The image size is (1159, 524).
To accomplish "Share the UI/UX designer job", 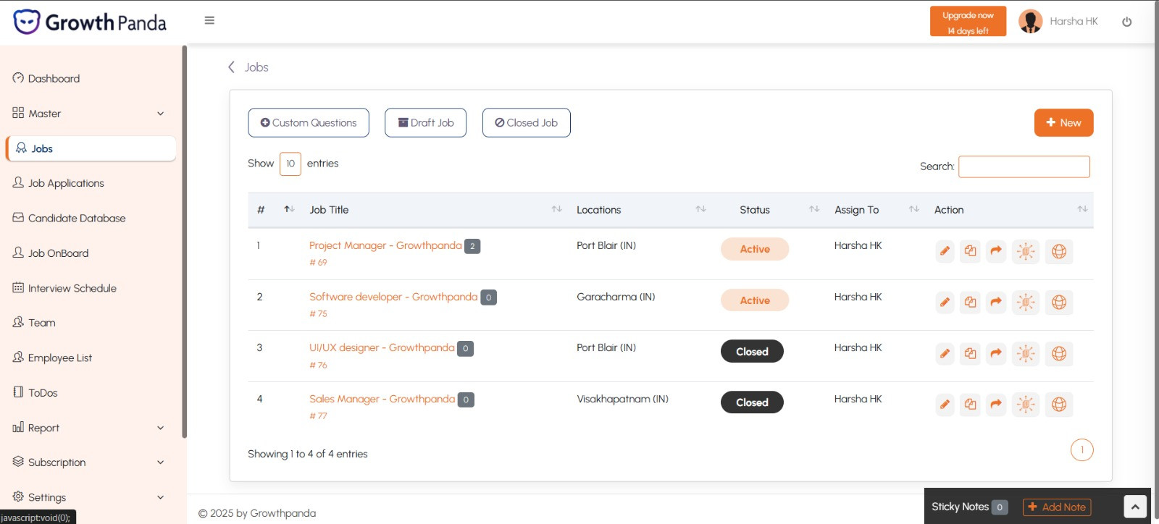I will click(x=996, y=353).
